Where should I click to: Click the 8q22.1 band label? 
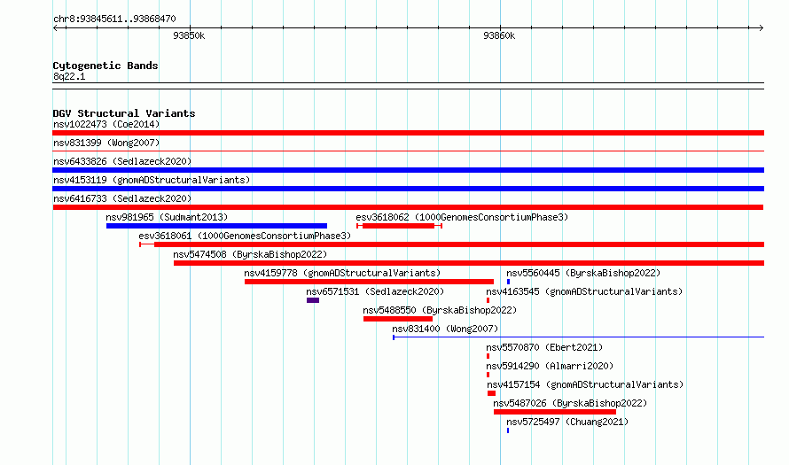69,76
